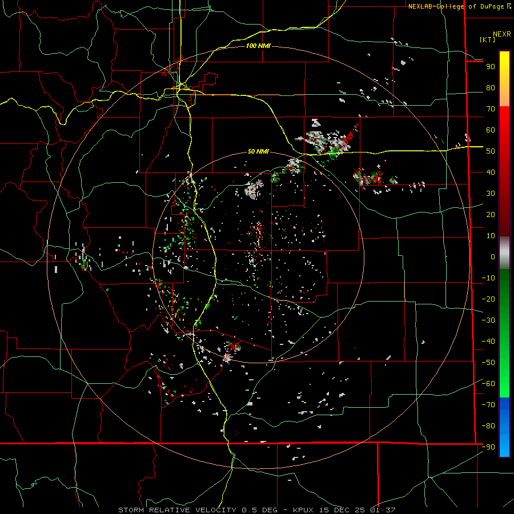Click the -20 value on the velocity scale
Image resolution: width=514 pixels, height=514 pixels.
488,299
